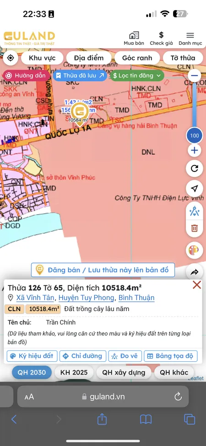Open Ký hiệu đất legend
The width and height of the screenshot is (206, 446).
tap(32, 356)
